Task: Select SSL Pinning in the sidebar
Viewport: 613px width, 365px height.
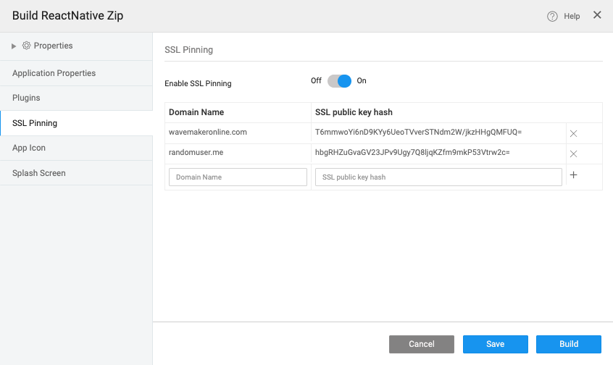Action: [x=35, y=123]
